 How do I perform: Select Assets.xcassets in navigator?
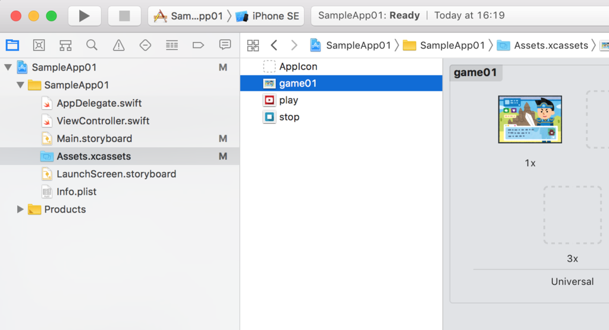[x=120, y=156]
